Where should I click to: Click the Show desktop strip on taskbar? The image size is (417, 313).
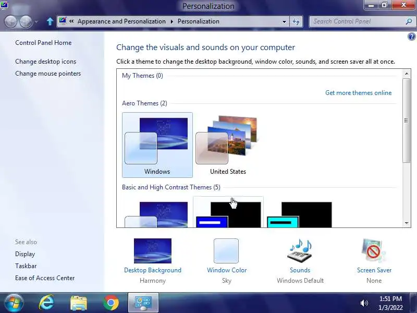[413, 303]
